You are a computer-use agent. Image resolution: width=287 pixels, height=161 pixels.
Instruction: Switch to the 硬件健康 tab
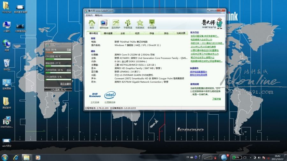point(108,33)
